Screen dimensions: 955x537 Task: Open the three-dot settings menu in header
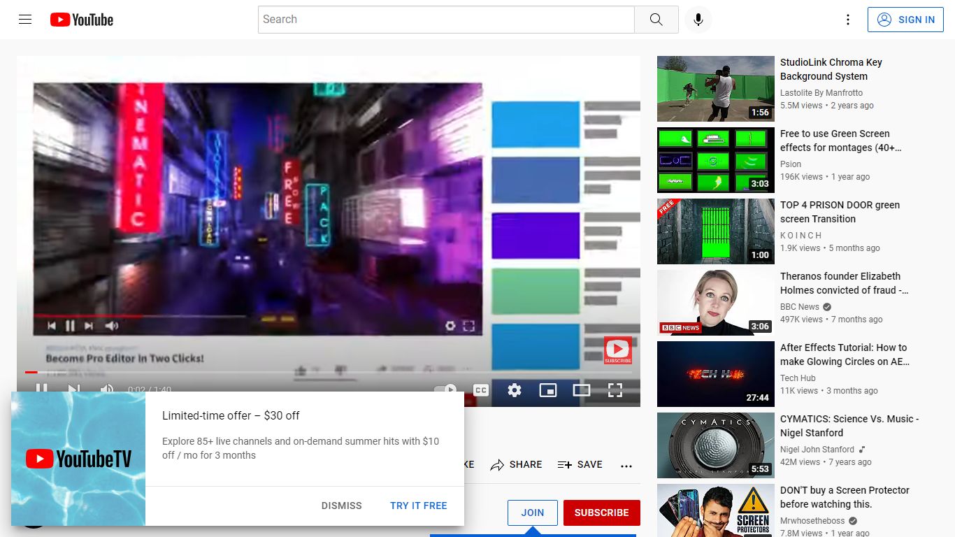click(x=848, y=20)
